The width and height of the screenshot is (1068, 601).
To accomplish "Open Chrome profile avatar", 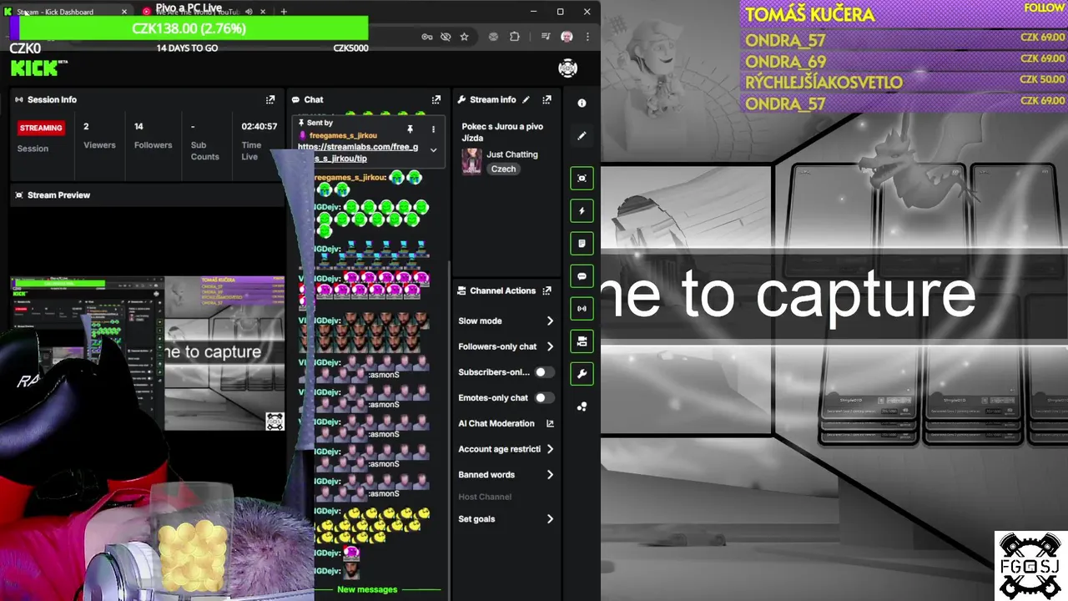I will 567,37.
